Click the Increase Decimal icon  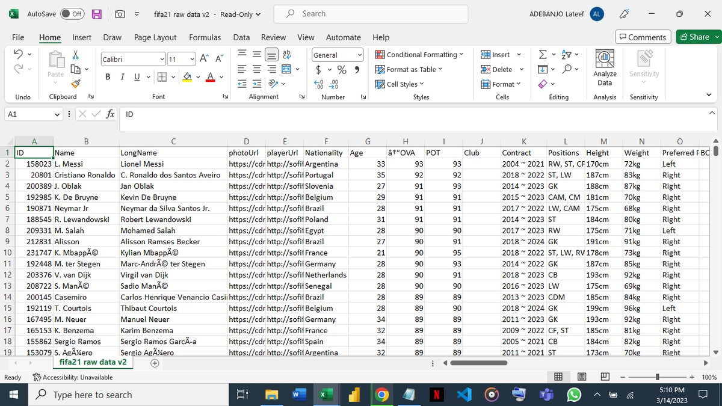click(x=318, y=84)
